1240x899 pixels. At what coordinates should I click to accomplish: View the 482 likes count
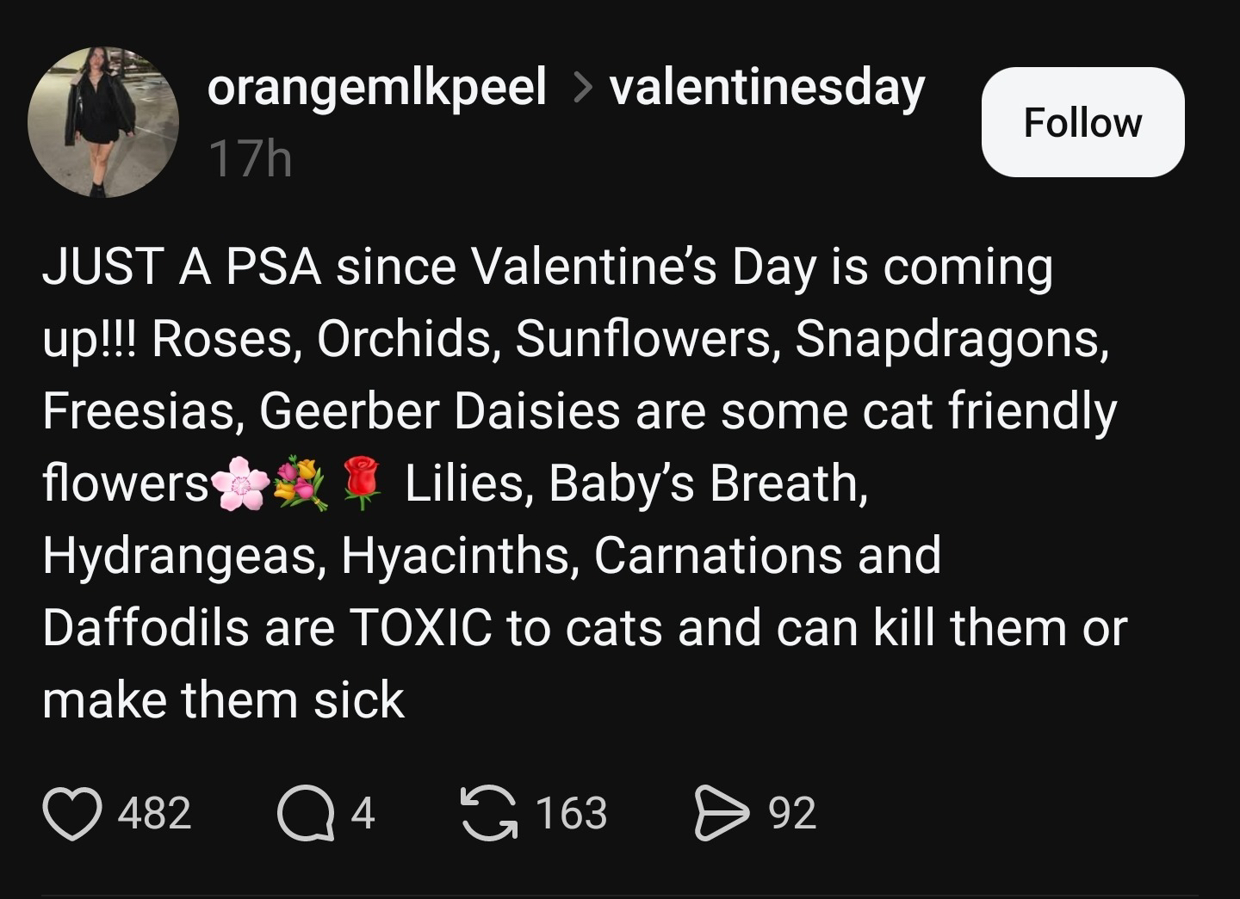[155, 813]
